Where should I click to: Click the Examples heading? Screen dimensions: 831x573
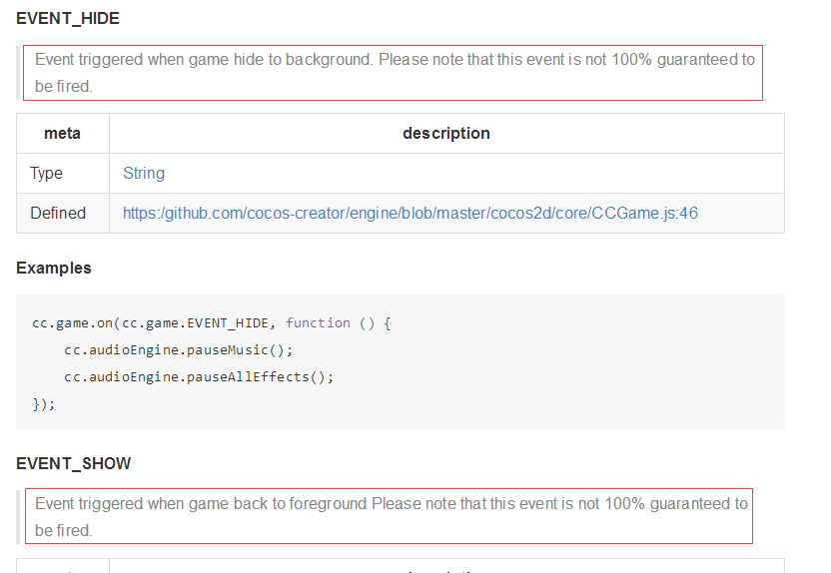pyautogui.click(x=54, y=268)
